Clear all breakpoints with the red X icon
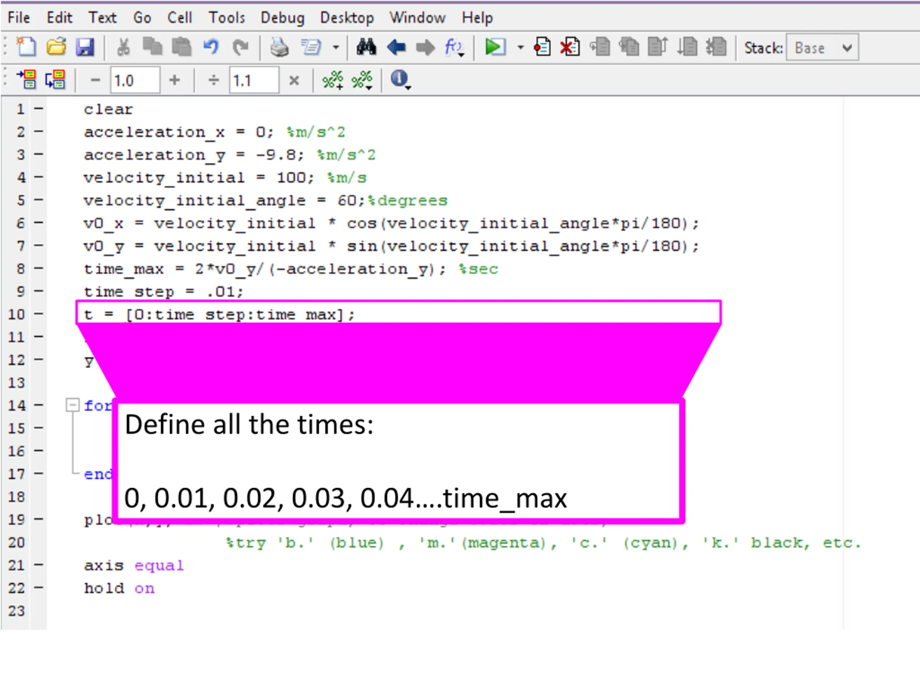This screenshot has height=690, width=920. pyautogui.click(x=570, y=47)
